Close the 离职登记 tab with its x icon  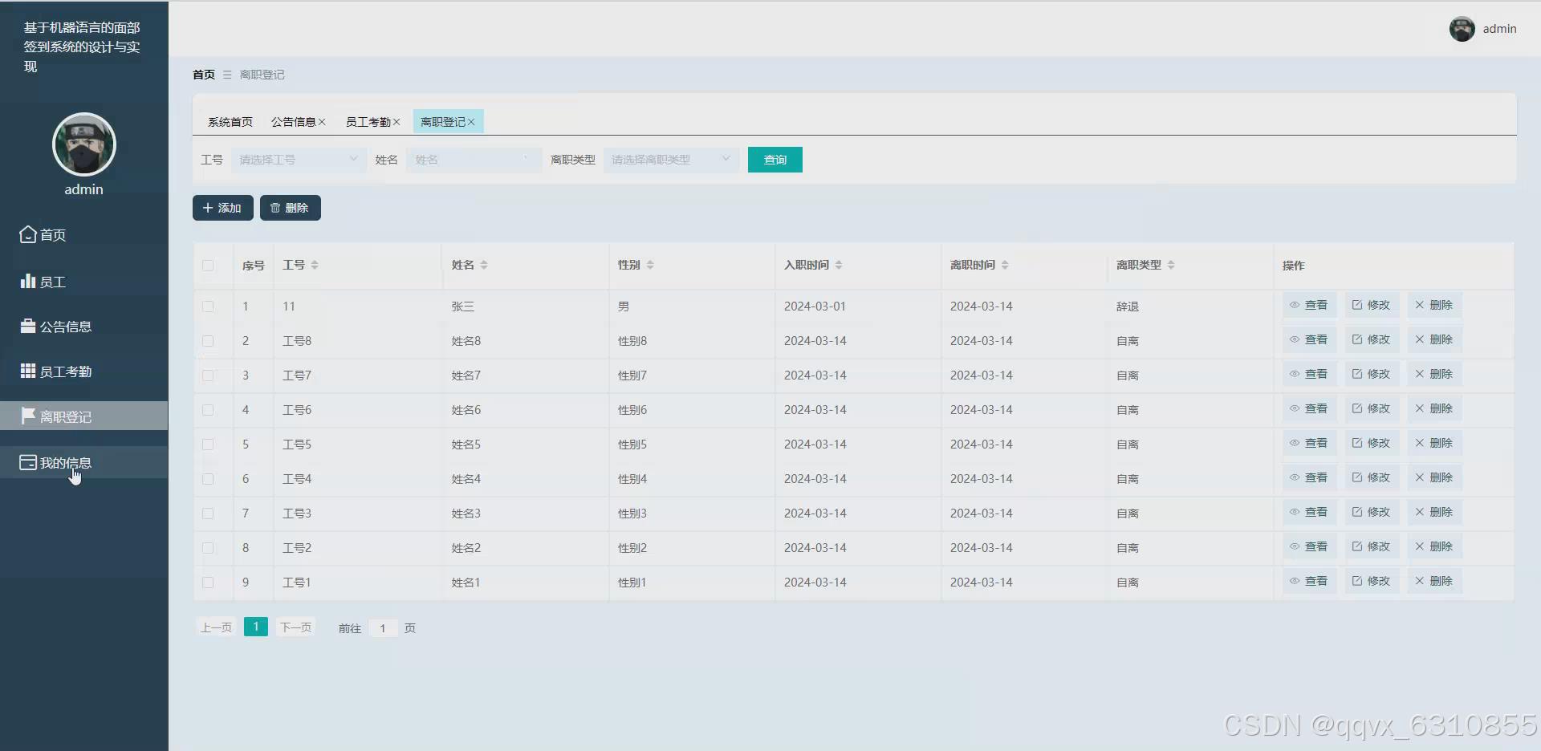click(x=471, y=122)
